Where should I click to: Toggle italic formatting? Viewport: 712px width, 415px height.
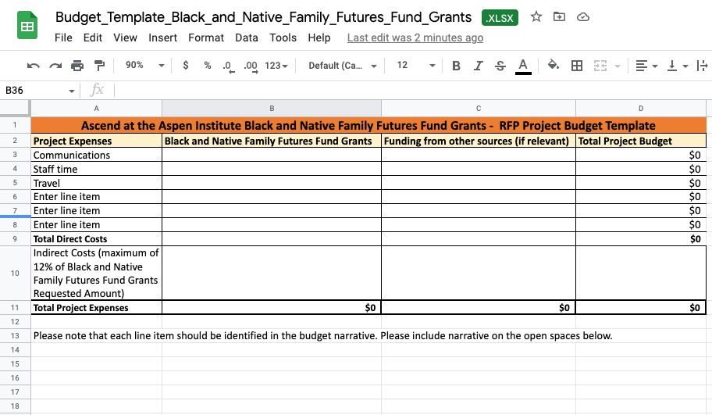click(478, 66)
